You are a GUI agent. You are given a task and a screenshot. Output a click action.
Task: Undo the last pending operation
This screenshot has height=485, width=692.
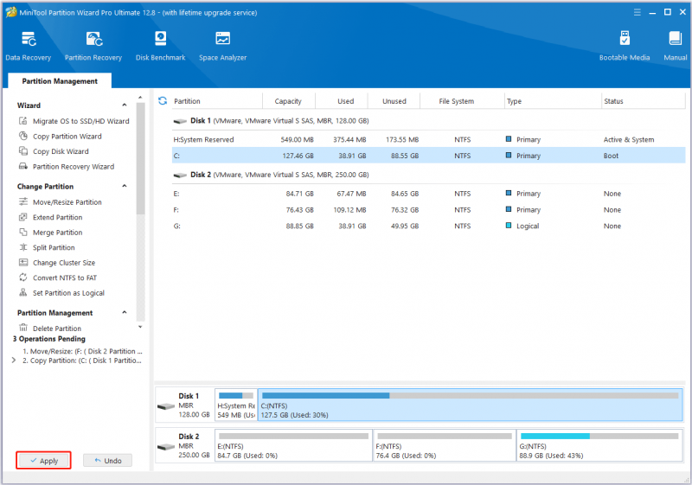coord(107,460)
